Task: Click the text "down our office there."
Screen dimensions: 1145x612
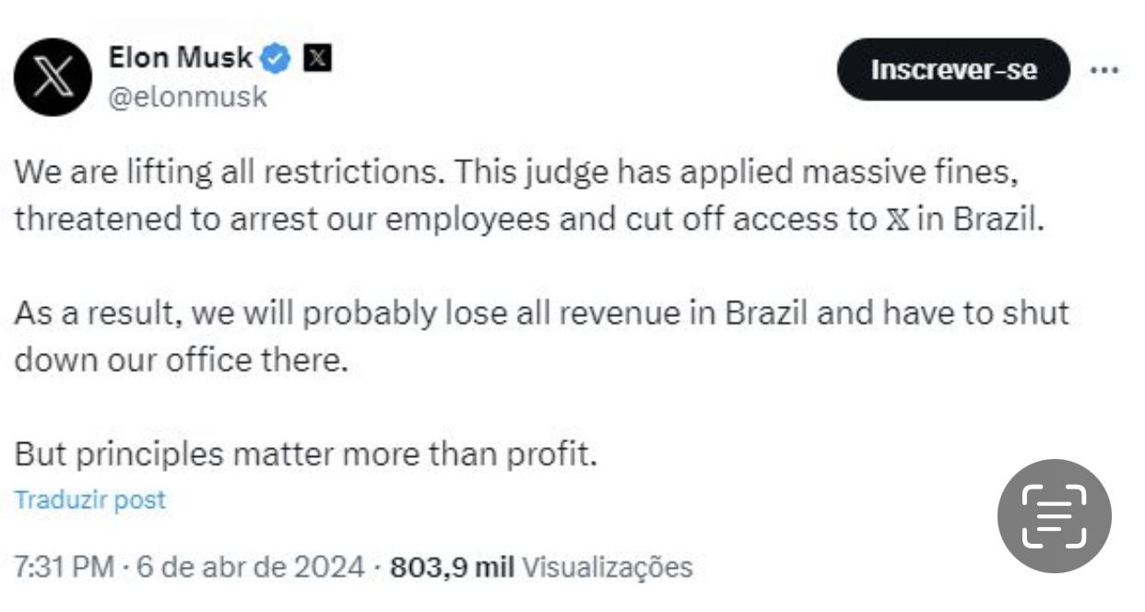Action: 182,359
